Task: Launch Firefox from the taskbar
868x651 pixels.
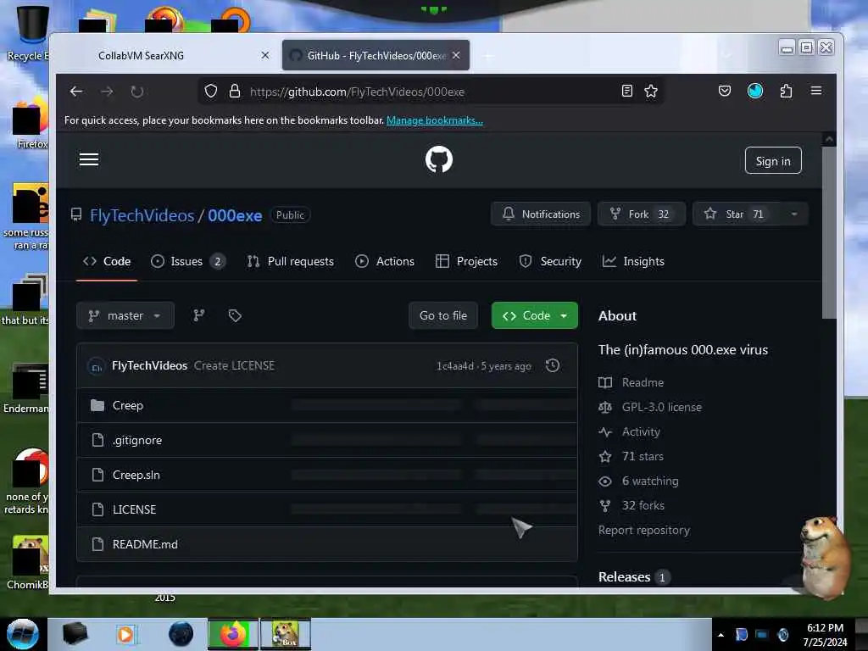Action: pyautogui.click(x=233, y=634)
